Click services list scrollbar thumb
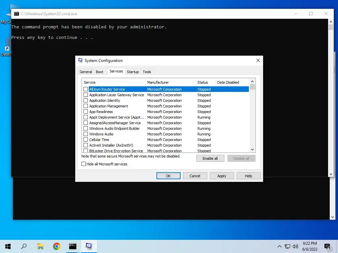338x253 pixels. coord(252,87)
